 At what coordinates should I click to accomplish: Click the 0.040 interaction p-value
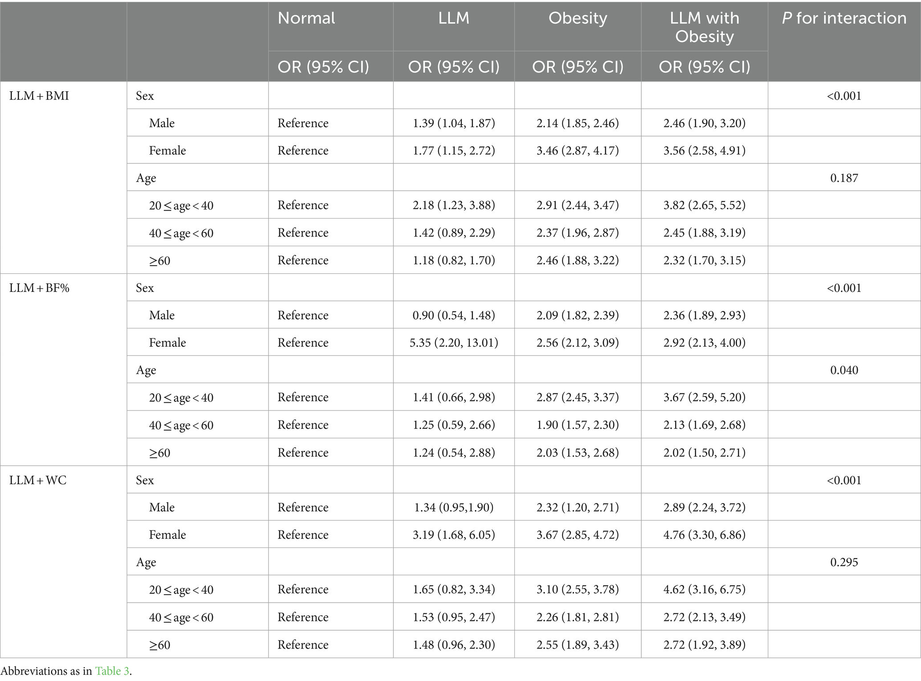tap(844, 370)
